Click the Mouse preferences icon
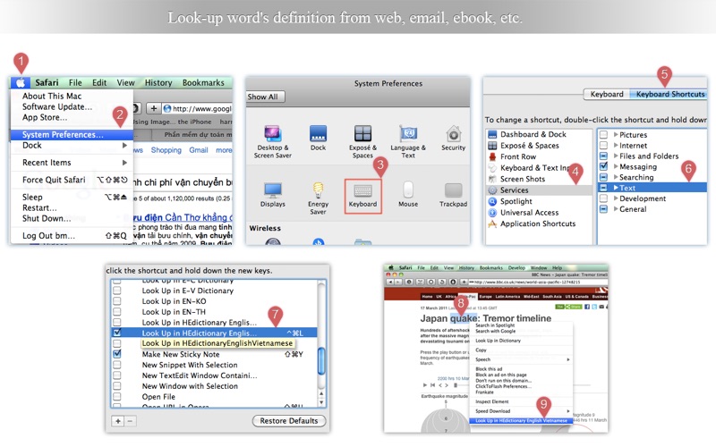The image size is (716, 447). pyautogui.click(x=408, y=190)
